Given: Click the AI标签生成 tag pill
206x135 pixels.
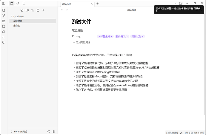Looking at the screenshot, I should (x=104, y=36).
